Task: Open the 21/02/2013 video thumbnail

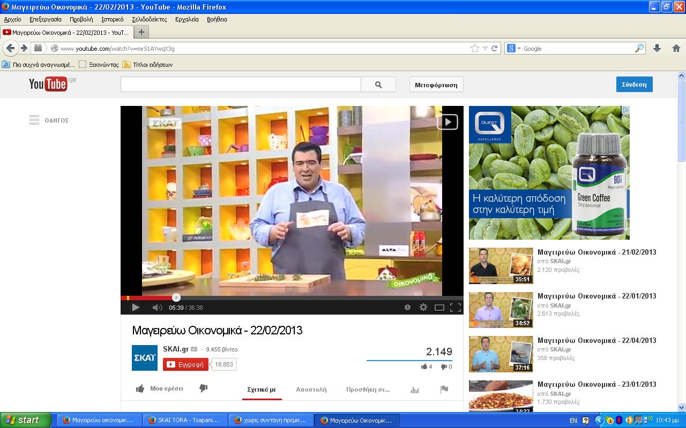Action: click(501, 265)
